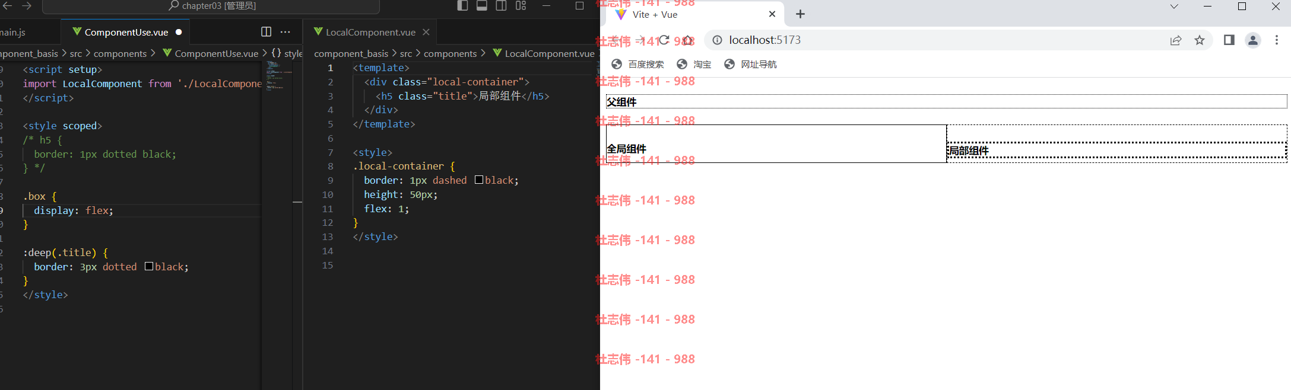Viewport: 1291px width, 390px height.
Task: Reload the localhost page
Action: tap(664, 40)
